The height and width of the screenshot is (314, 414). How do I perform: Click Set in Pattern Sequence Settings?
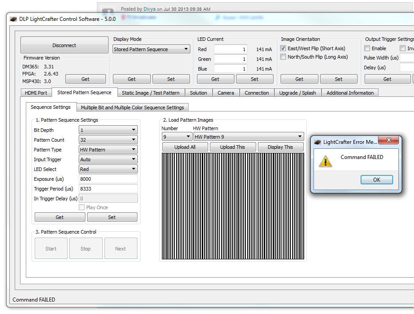tap(112, 217)
